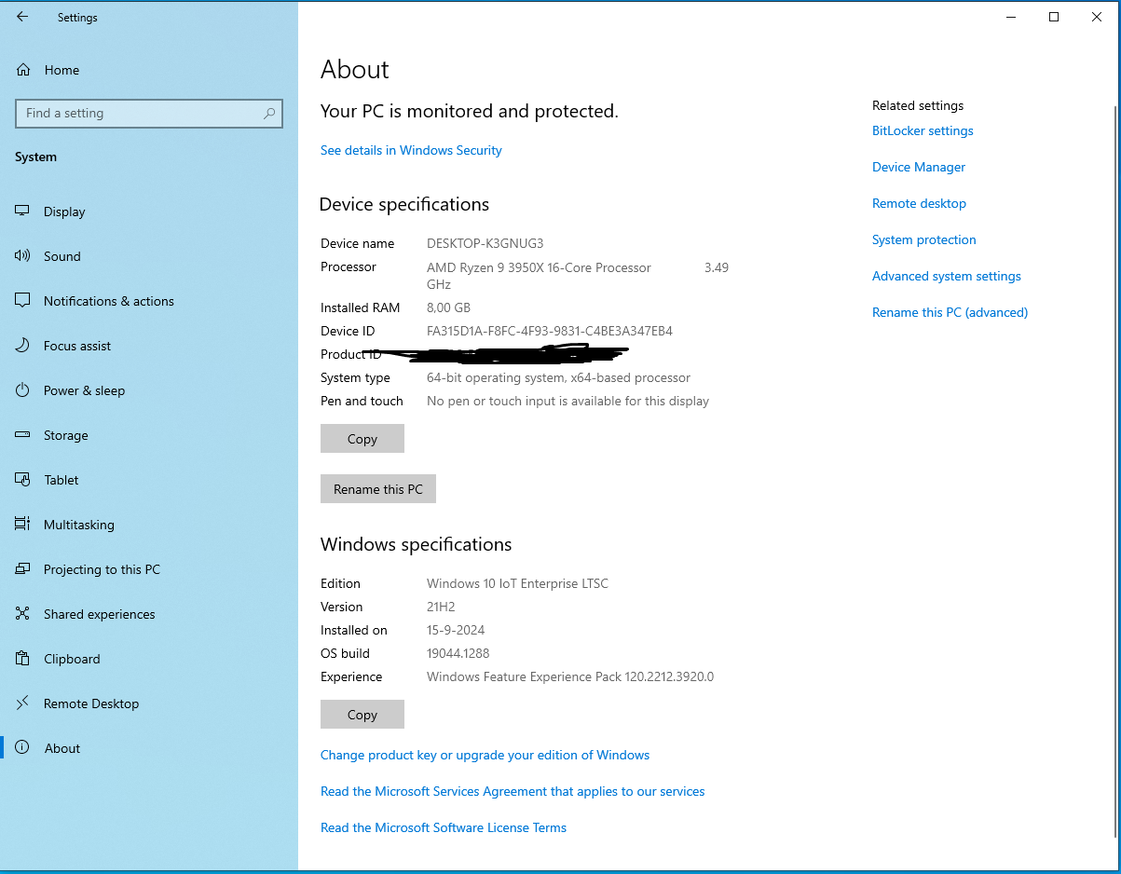Click Windows 10 IoT Enterprise LTSC text
The height and width of the screenshot is (874, 1121).
click(517, 583)
